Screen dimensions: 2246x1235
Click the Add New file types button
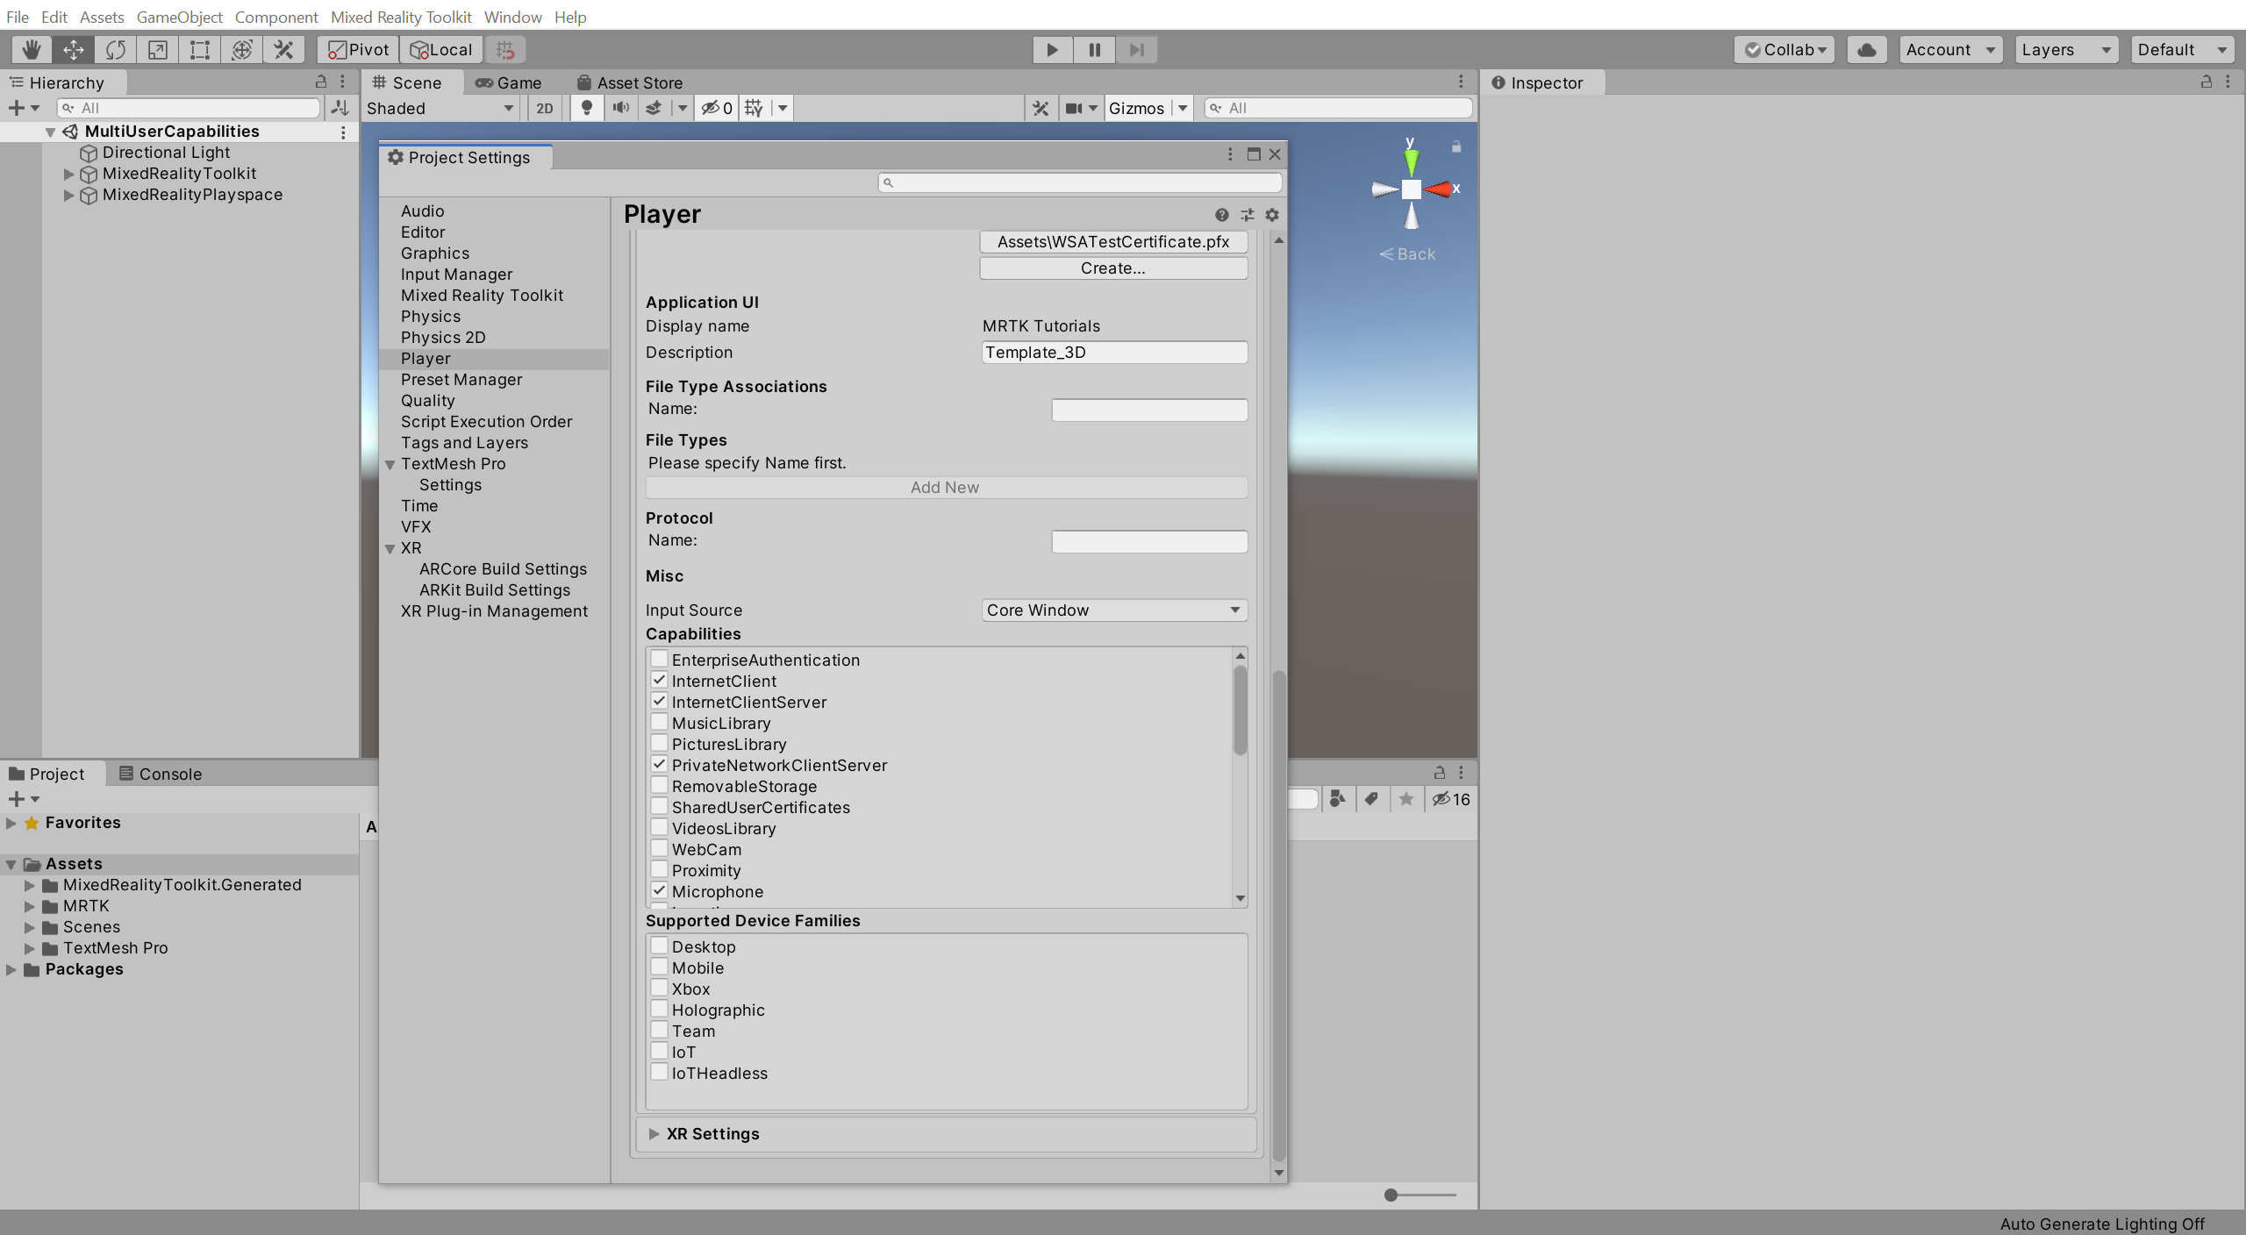pos(945,487)
